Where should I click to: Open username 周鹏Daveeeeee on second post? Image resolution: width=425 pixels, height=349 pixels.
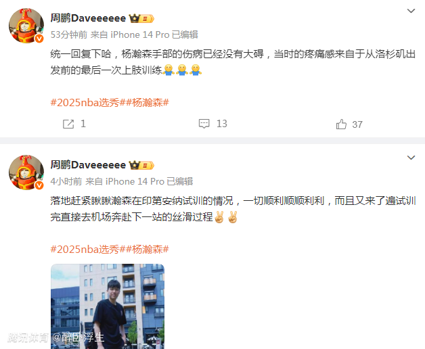[x=88, y=165]
